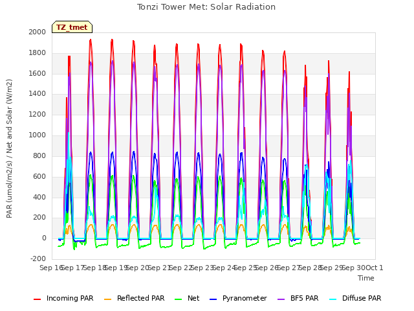The image size is (414, 311).
Task: Click the Sep 16 x-axis date label
Action: [x=50, y=268]
